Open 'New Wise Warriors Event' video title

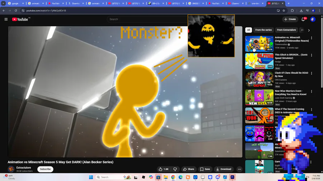tap(291, 93)
